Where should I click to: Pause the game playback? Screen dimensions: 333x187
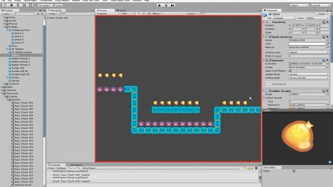point(166,5)
